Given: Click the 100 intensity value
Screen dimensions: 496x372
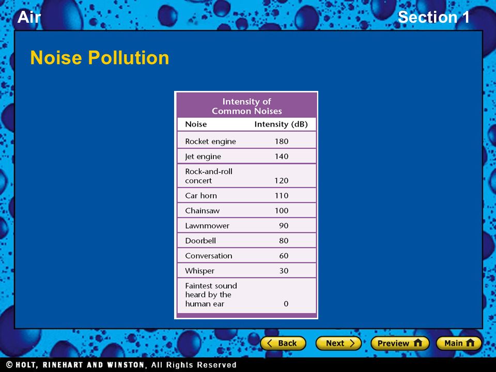Looking at the screenshot, I should pyautogui.click(x=282, y=211).
